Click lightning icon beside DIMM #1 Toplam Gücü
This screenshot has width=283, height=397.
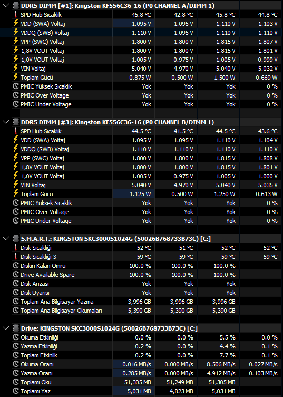coord(16,77)
